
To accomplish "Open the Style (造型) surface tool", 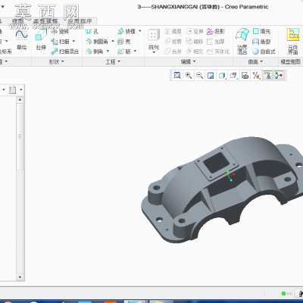I will (x=261, y=42).
